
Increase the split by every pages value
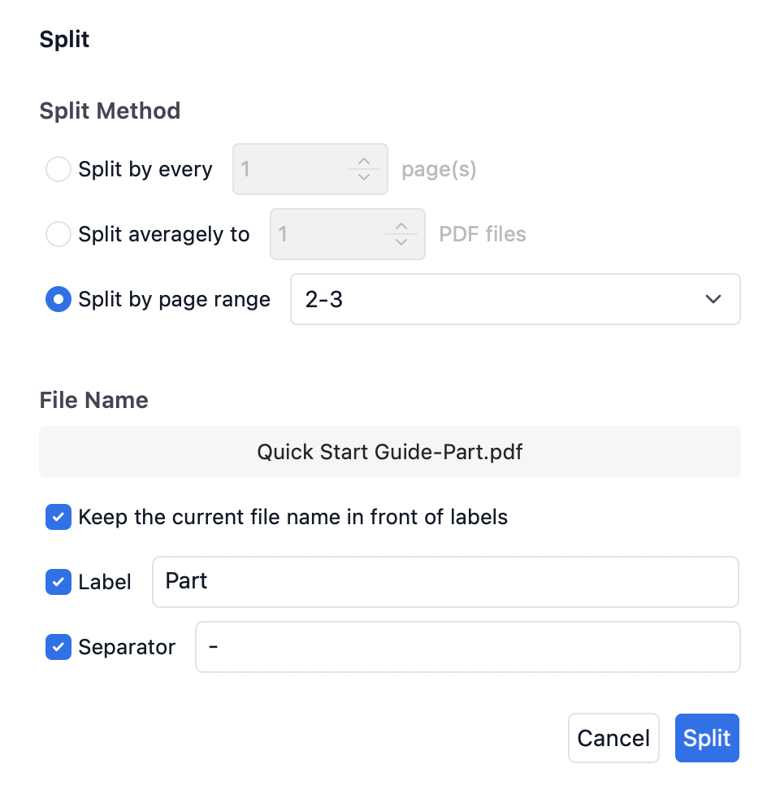pos(364,162)
